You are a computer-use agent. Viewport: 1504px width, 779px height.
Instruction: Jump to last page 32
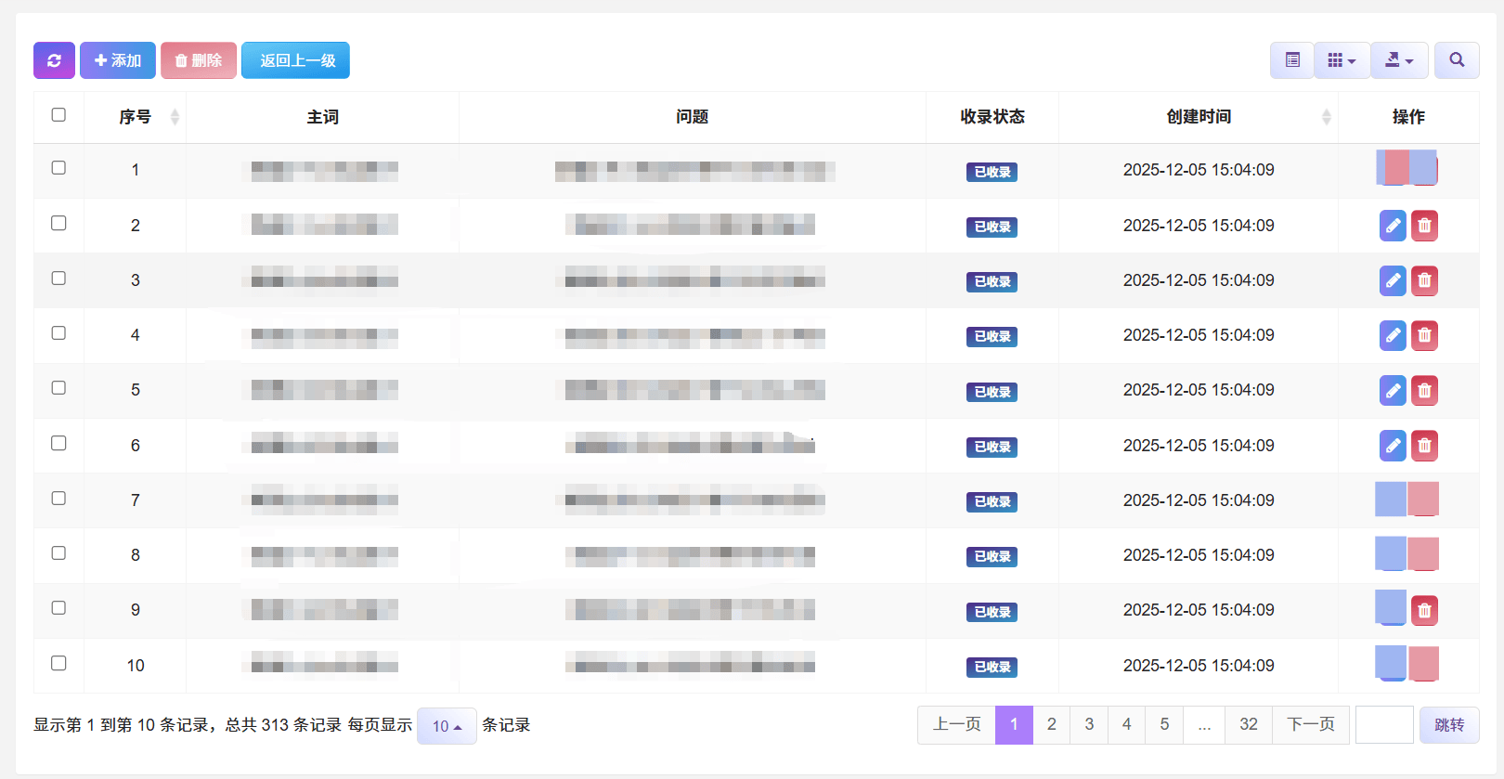1248,724
